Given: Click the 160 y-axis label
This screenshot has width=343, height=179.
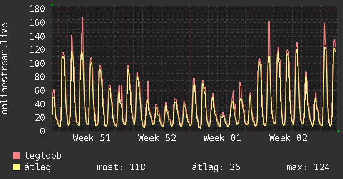Looking at the screenshot, I should tap(37, 22).
